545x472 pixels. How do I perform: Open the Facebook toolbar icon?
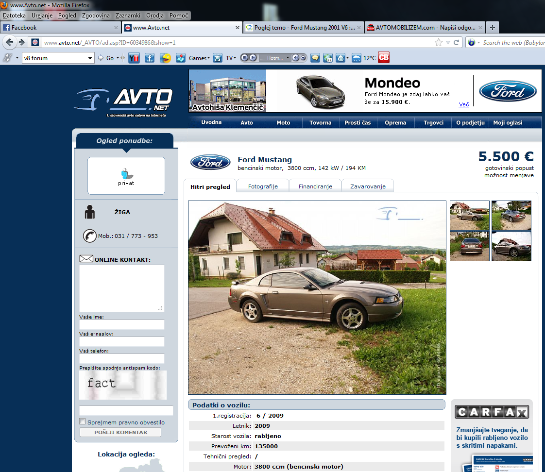150,58
